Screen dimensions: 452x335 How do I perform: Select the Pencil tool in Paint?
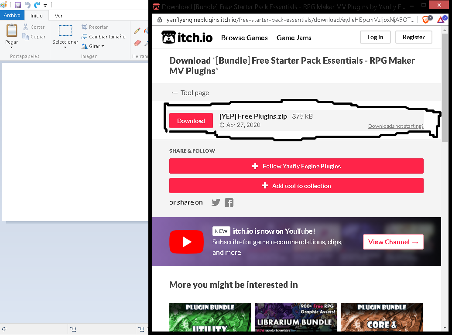coord(136,31)
